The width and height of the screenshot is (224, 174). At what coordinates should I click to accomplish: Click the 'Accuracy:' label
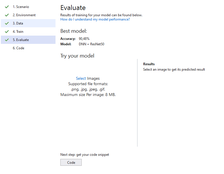tap(68, 39)
